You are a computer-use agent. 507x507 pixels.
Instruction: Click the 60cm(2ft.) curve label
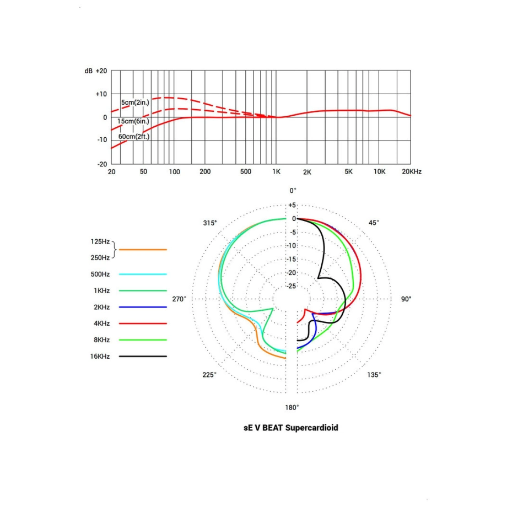point(134,137)
